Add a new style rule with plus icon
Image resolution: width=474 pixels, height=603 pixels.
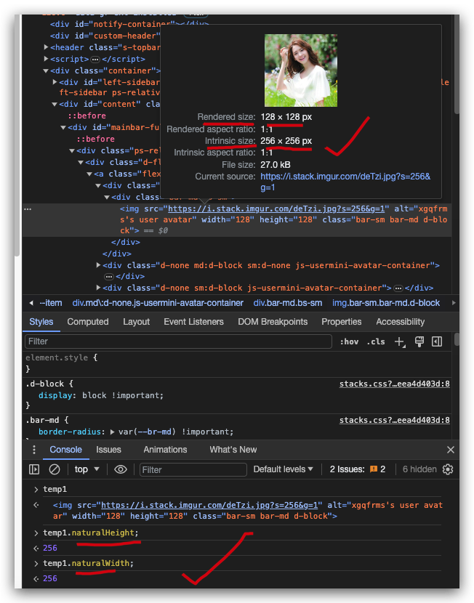point(400,341)
